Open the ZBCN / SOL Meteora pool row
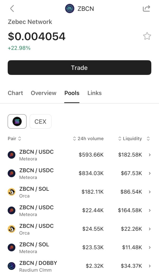 tap(79, 248)
